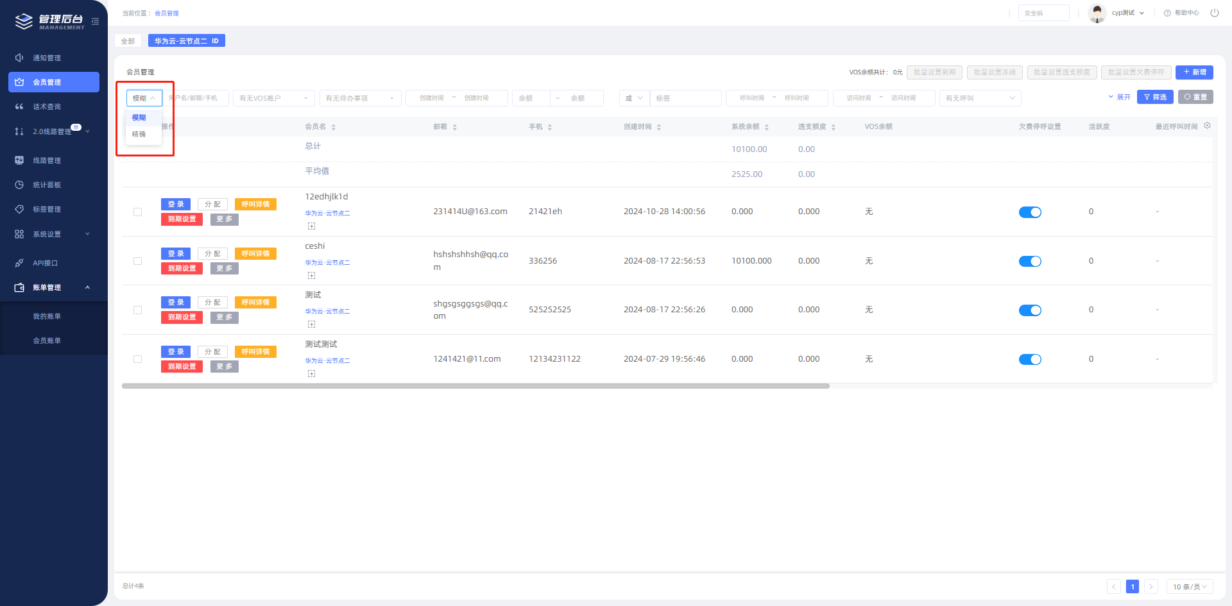1232x606 pixels.
Task: Sort by 邮箱 column arrows
Action: click(455, 127)
